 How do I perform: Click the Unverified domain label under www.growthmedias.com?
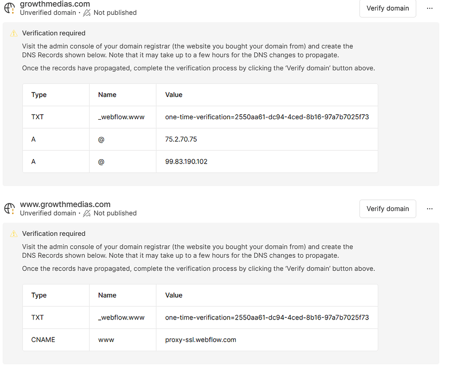click(48, 213)
